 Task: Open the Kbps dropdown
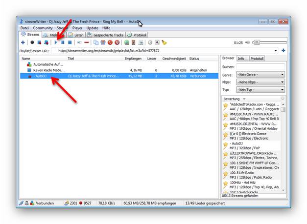260,82
